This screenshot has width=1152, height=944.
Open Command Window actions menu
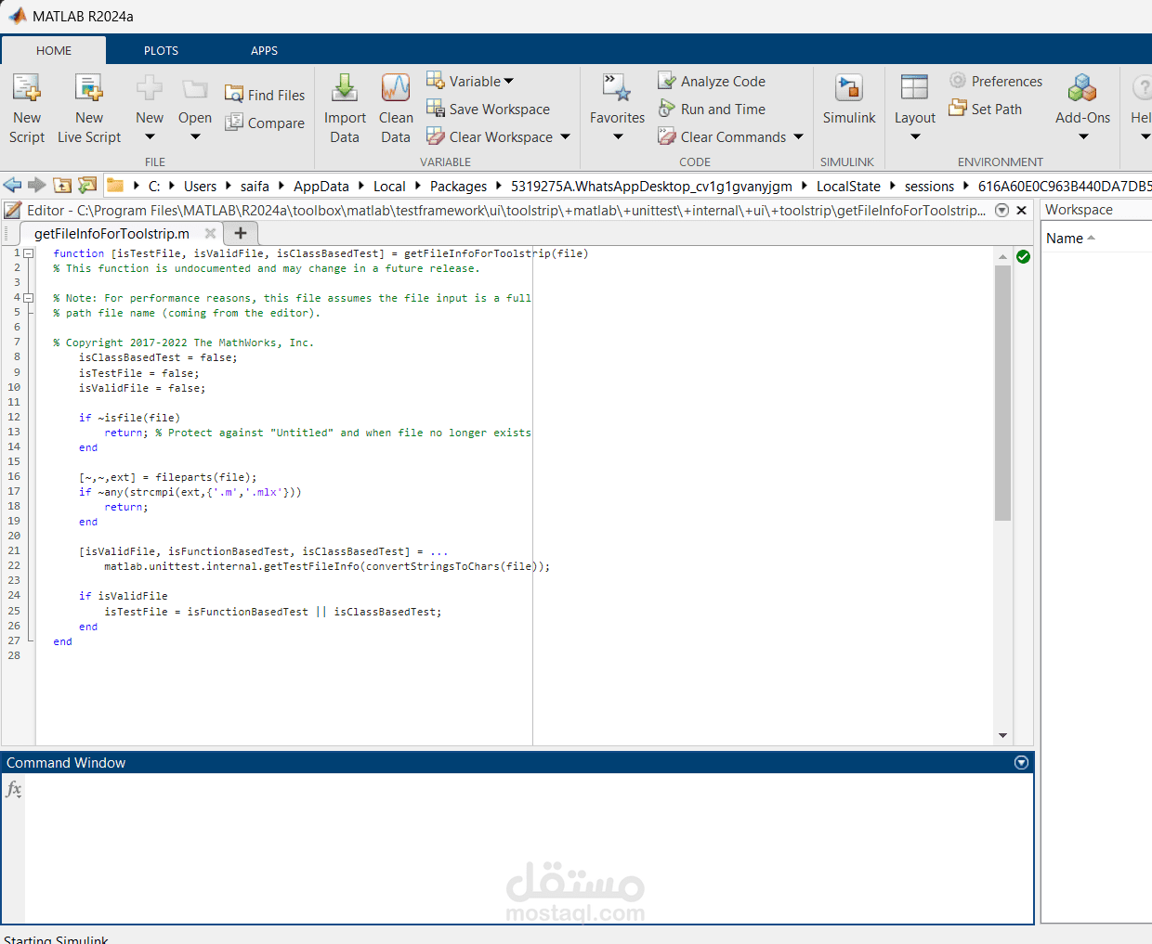pos(1021,762)
